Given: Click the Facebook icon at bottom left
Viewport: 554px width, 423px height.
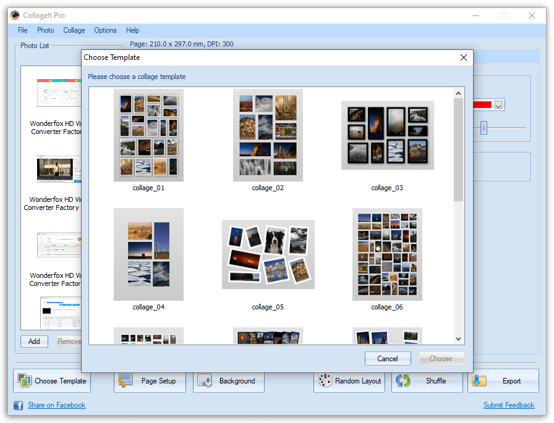Looking at the screenshot, I should [19, 405].
